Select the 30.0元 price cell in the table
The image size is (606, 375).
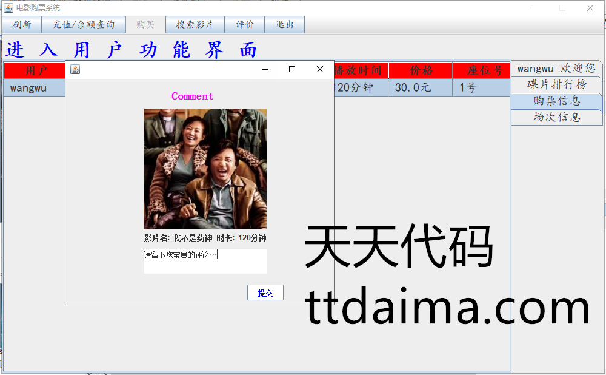(x=420, y=88)
